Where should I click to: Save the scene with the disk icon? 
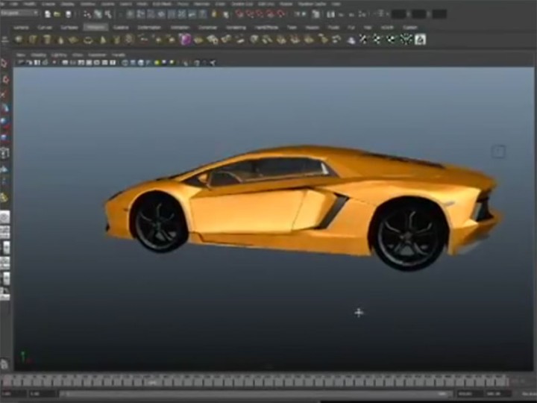[69, 14]
